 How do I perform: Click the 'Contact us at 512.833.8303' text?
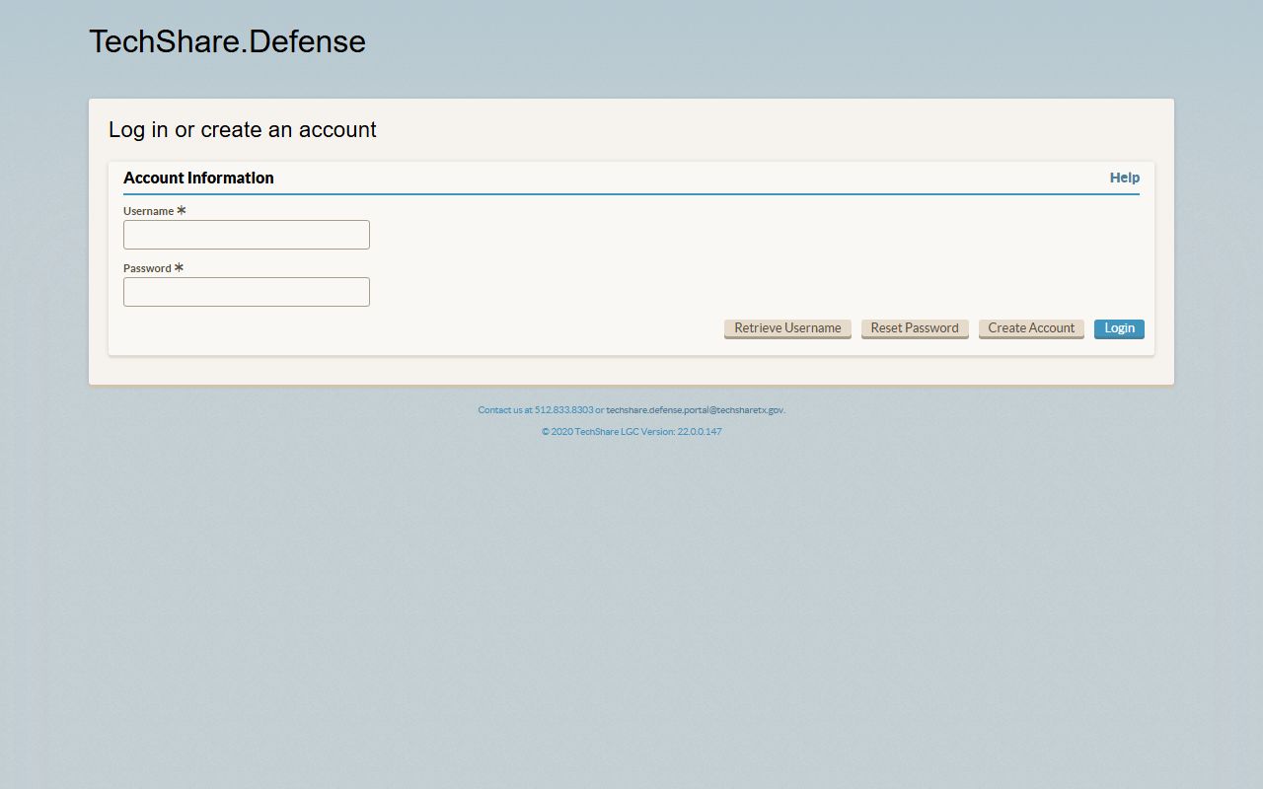[536, 409]
